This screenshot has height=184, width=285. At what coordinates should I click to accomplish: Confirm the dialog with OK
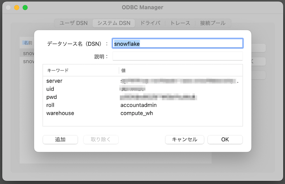point(225,140)
